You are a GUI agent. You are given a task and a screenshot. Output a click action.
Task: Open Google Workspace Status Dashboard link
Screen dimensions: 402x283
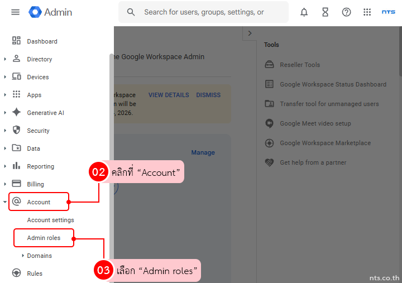click(333, 84)
